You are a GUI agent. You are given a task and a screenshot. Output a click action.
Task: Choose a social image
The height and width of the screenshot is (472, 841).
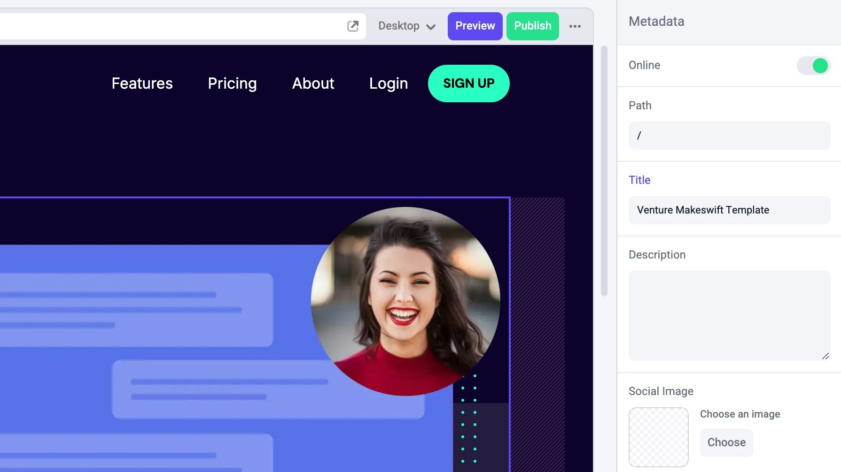(x=726, y=442)
